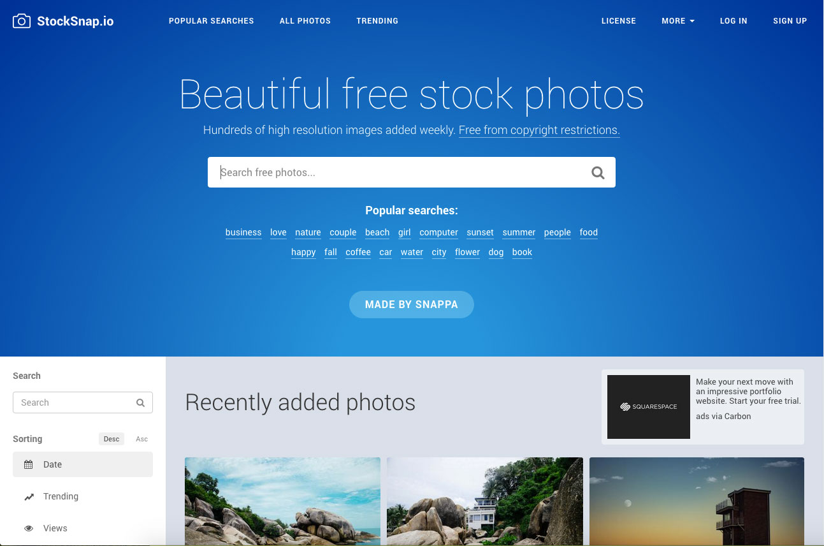Image resolution: width=824 pixels, height=546 pixels.
Task: Click the StockSnap.io camera logo icon
Action: (x=22, y=21)
